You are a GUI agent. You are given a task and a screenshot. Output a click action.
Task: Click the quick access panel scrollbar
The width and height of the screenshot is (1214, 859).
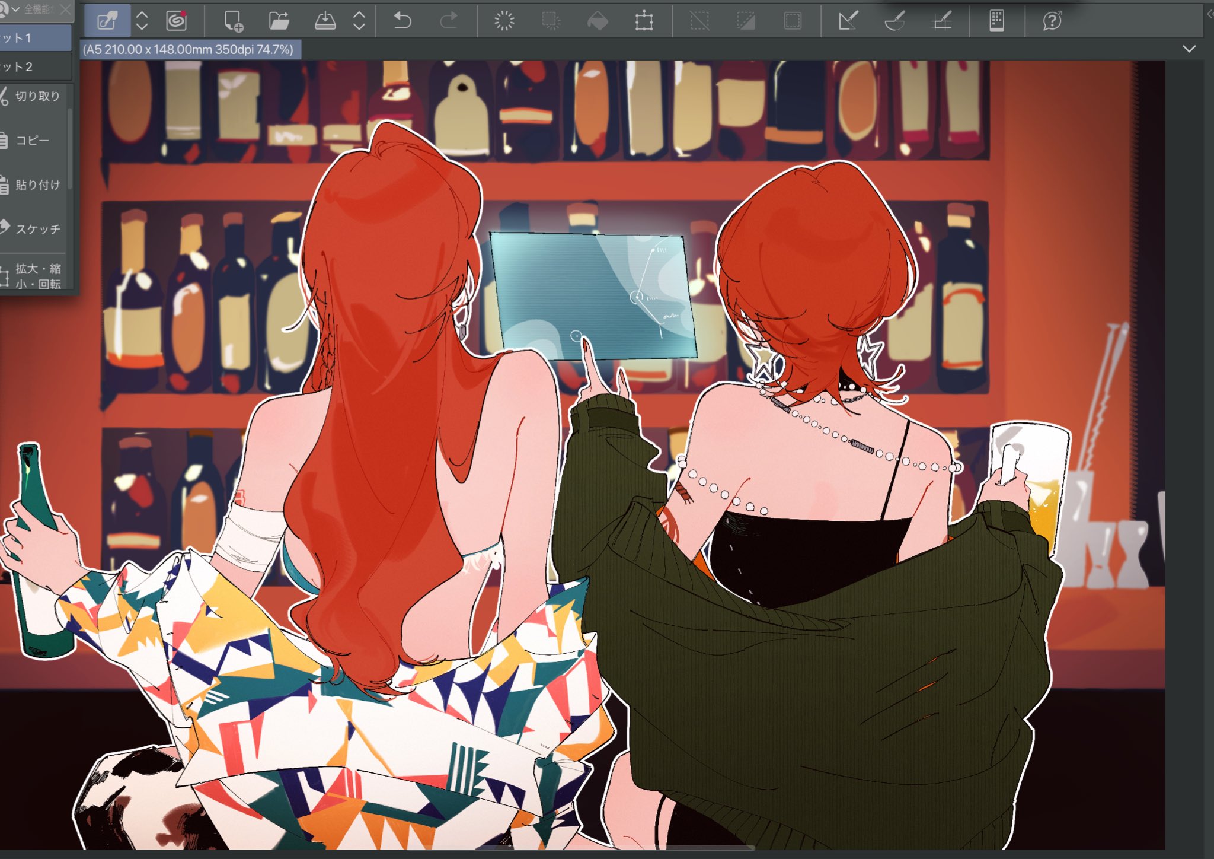pos(70,148)
